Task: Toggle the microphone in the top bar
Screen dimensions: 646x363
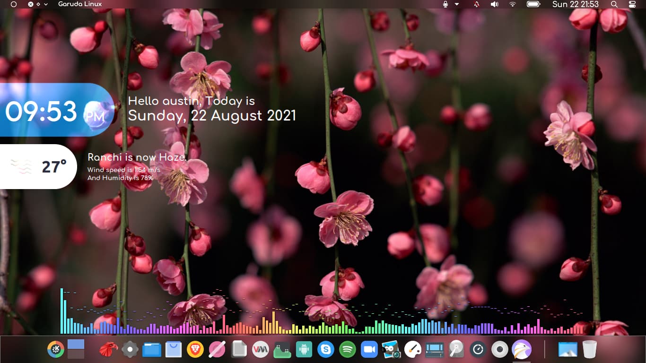Action: point(445,4)
